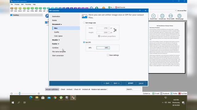Open the Process menu
The image size is (197, 110).
coord(17,4)
